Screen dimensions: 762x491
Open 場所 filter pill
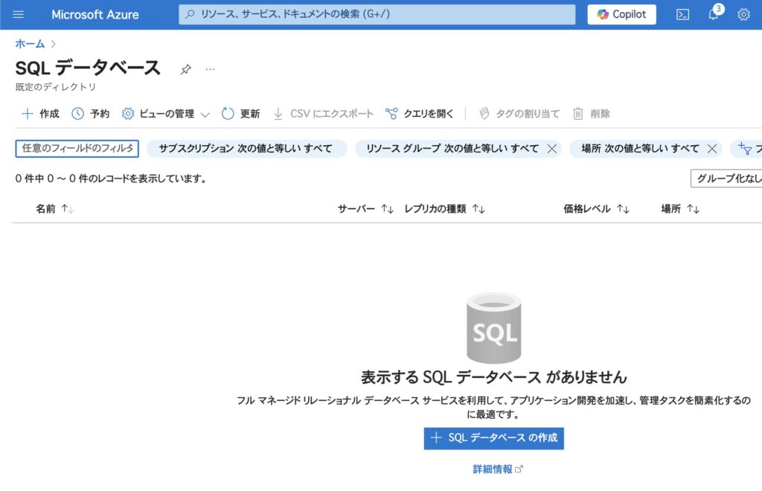coord(640,149)
